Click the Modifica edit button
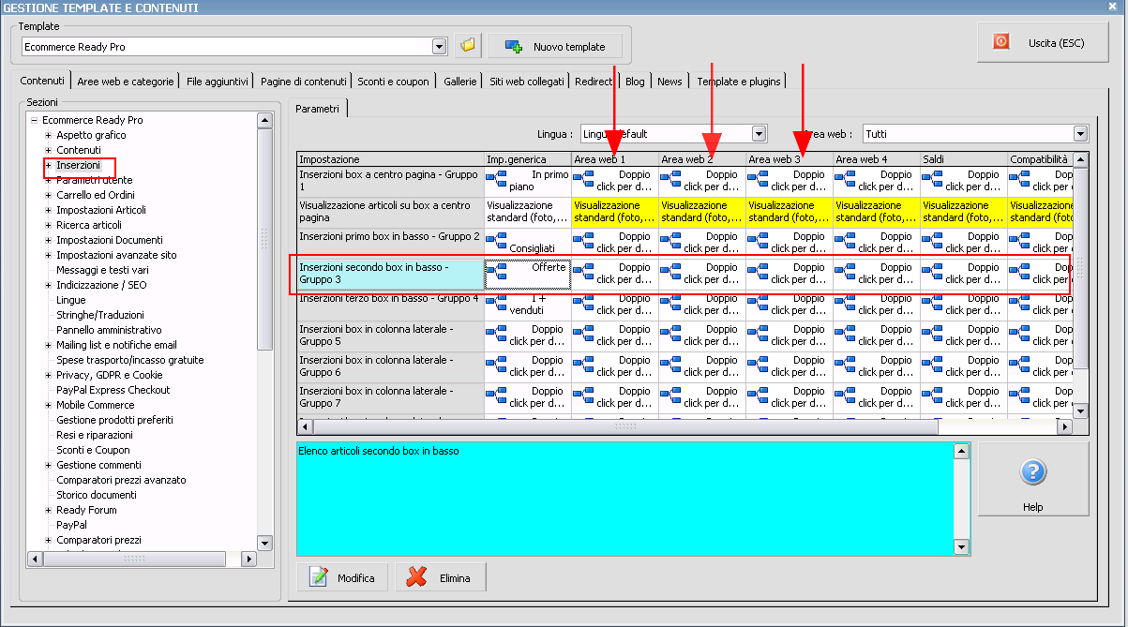The width and height of the screenshot is (1128, 627). pos(342,578)
